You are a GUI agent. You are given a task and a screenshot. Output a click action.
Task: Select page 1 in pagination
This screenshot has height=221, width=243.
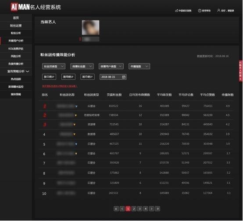pyautogui.click(x=128, y=209)
